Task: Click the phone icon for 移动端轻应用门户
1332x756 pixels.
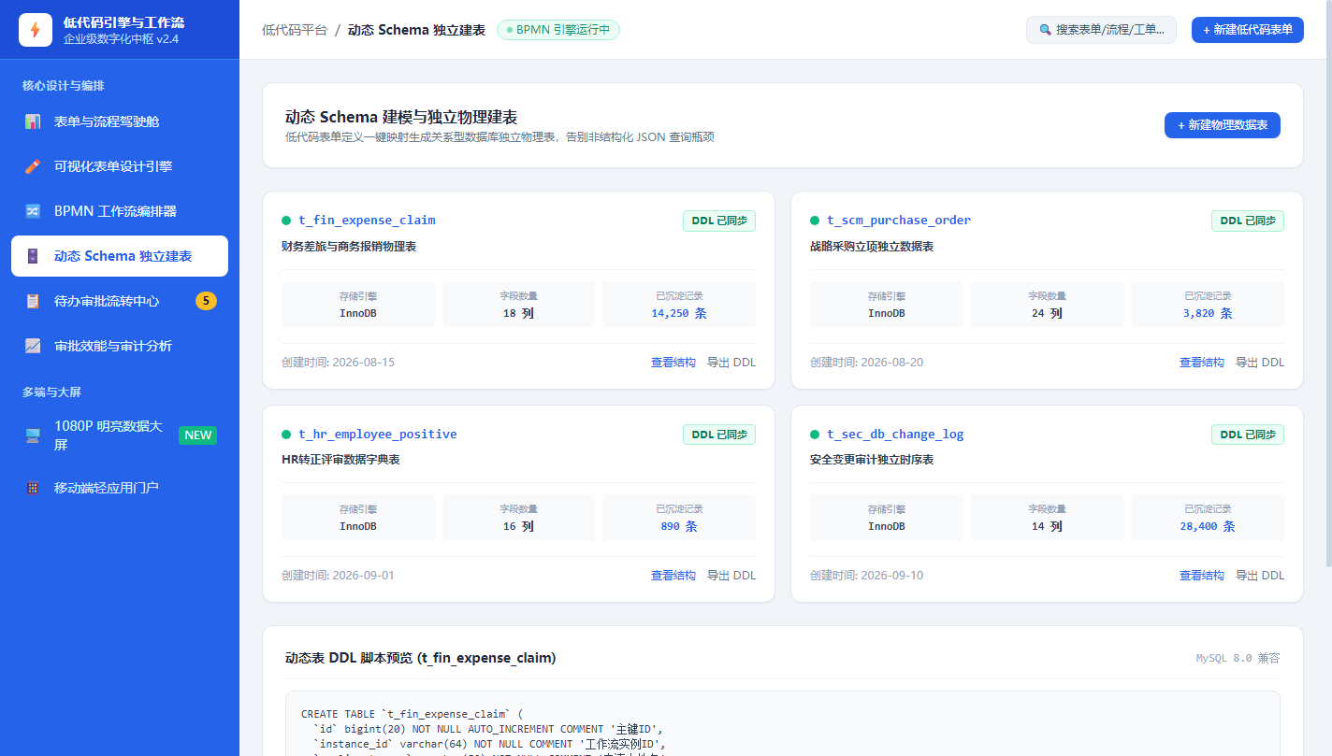Action: click(x=33, y=488)
